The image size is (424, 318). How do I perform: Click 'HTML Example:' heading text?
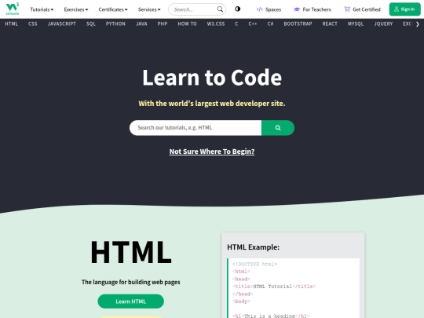253,247
